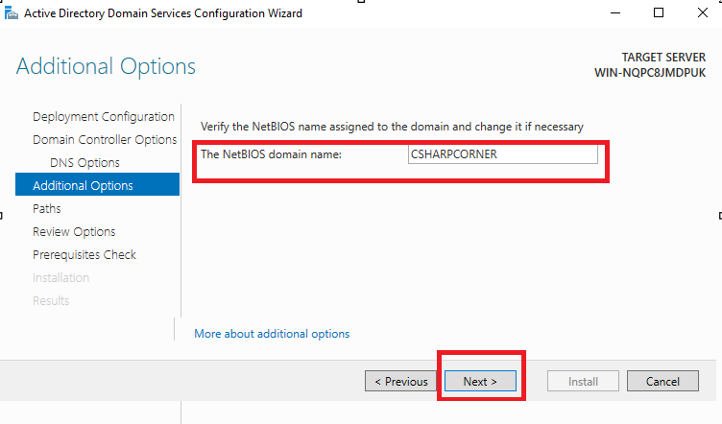Maximize the Configuration Wizard window
722x424 pixels.
pos(659,13)
